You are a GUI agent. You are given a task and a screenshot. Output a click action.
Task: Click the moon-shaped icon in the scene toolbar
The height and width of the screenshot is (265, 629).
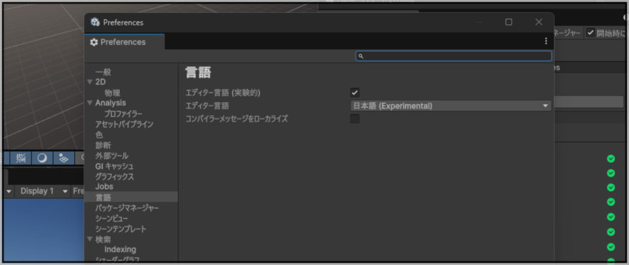(x=41, y=158)
